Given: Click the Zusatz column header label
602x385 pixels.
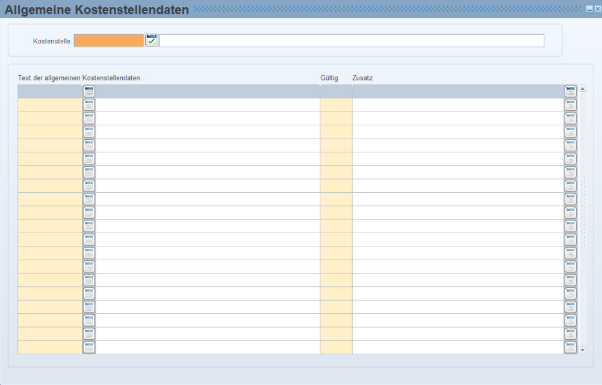Looking at the screenshot, I should [362, 78].
